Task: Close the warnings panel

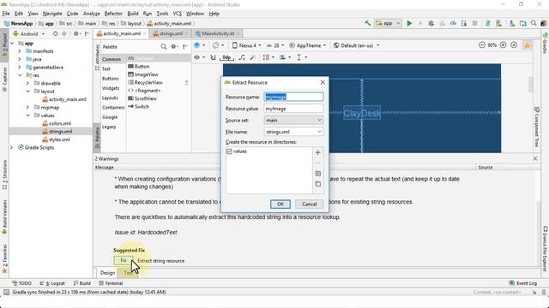Action: point(535,158)
